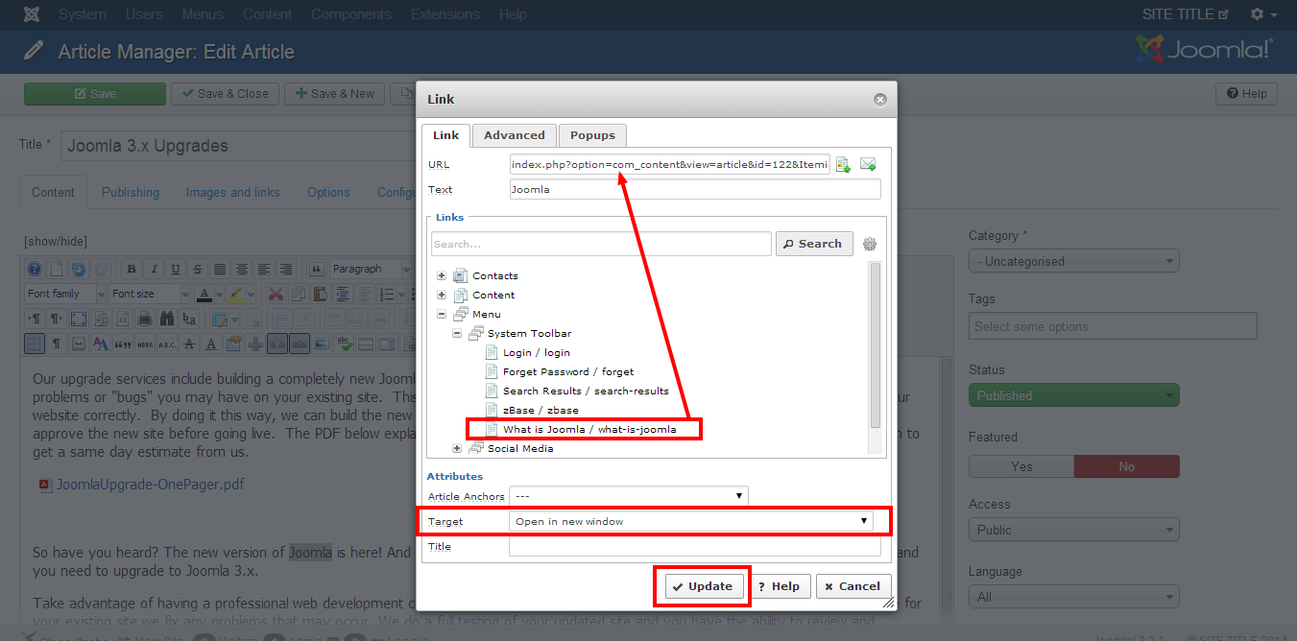
Task: Click the Undo icon in the editor toolbar
Action: click(79, 269)
